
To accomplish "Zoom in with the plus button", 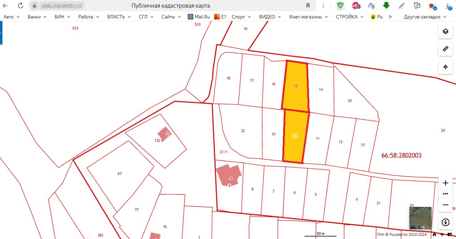I will [x=445, y=183].
